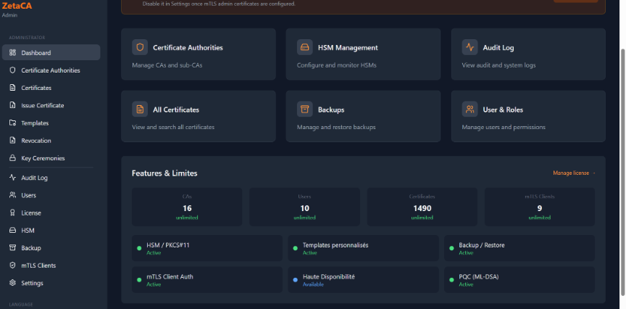Click the orange shield icon on Certificate Authorities card

point(140,47)
